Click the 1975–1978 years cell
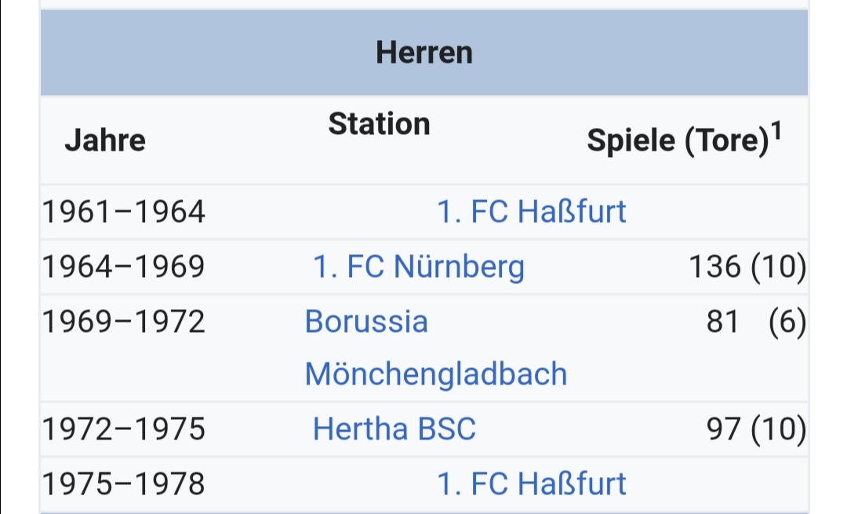Image resolution: width=847 pixels, height=514 pixels. coord(123,483)
